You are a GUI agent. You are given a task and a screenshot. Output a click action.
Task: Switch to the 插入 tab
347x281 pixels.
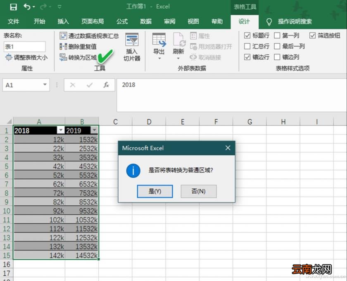(x=63, y=21)
